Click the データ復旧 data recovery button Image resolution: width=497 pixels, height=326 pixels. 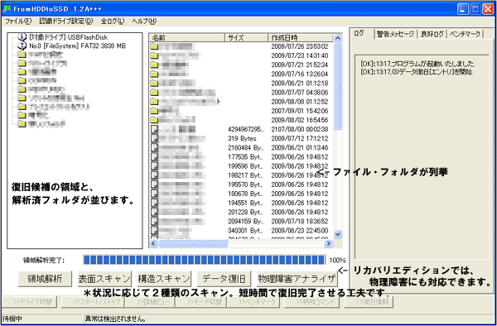224,279
